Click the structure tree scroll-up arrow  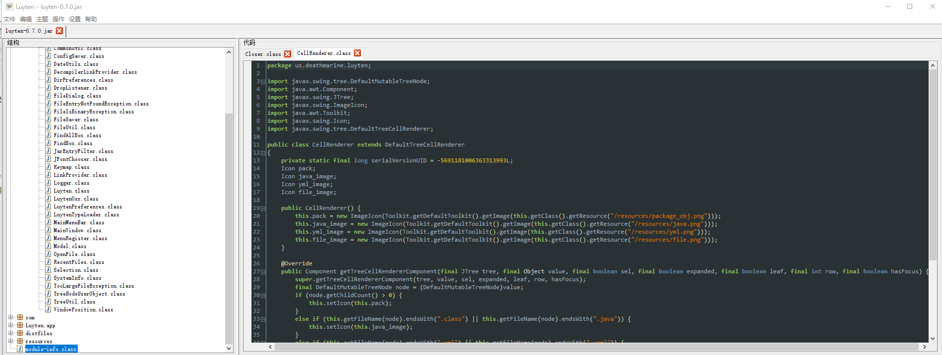tap(229, 52)
